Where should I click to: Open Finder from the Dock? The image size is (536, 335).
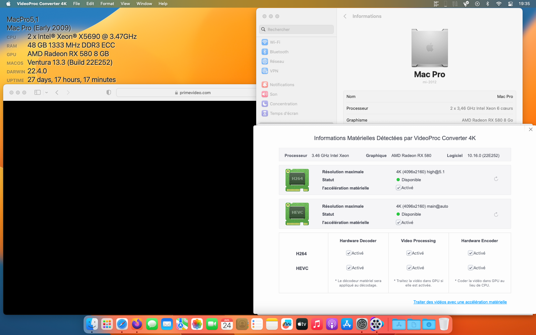point(92,324)
